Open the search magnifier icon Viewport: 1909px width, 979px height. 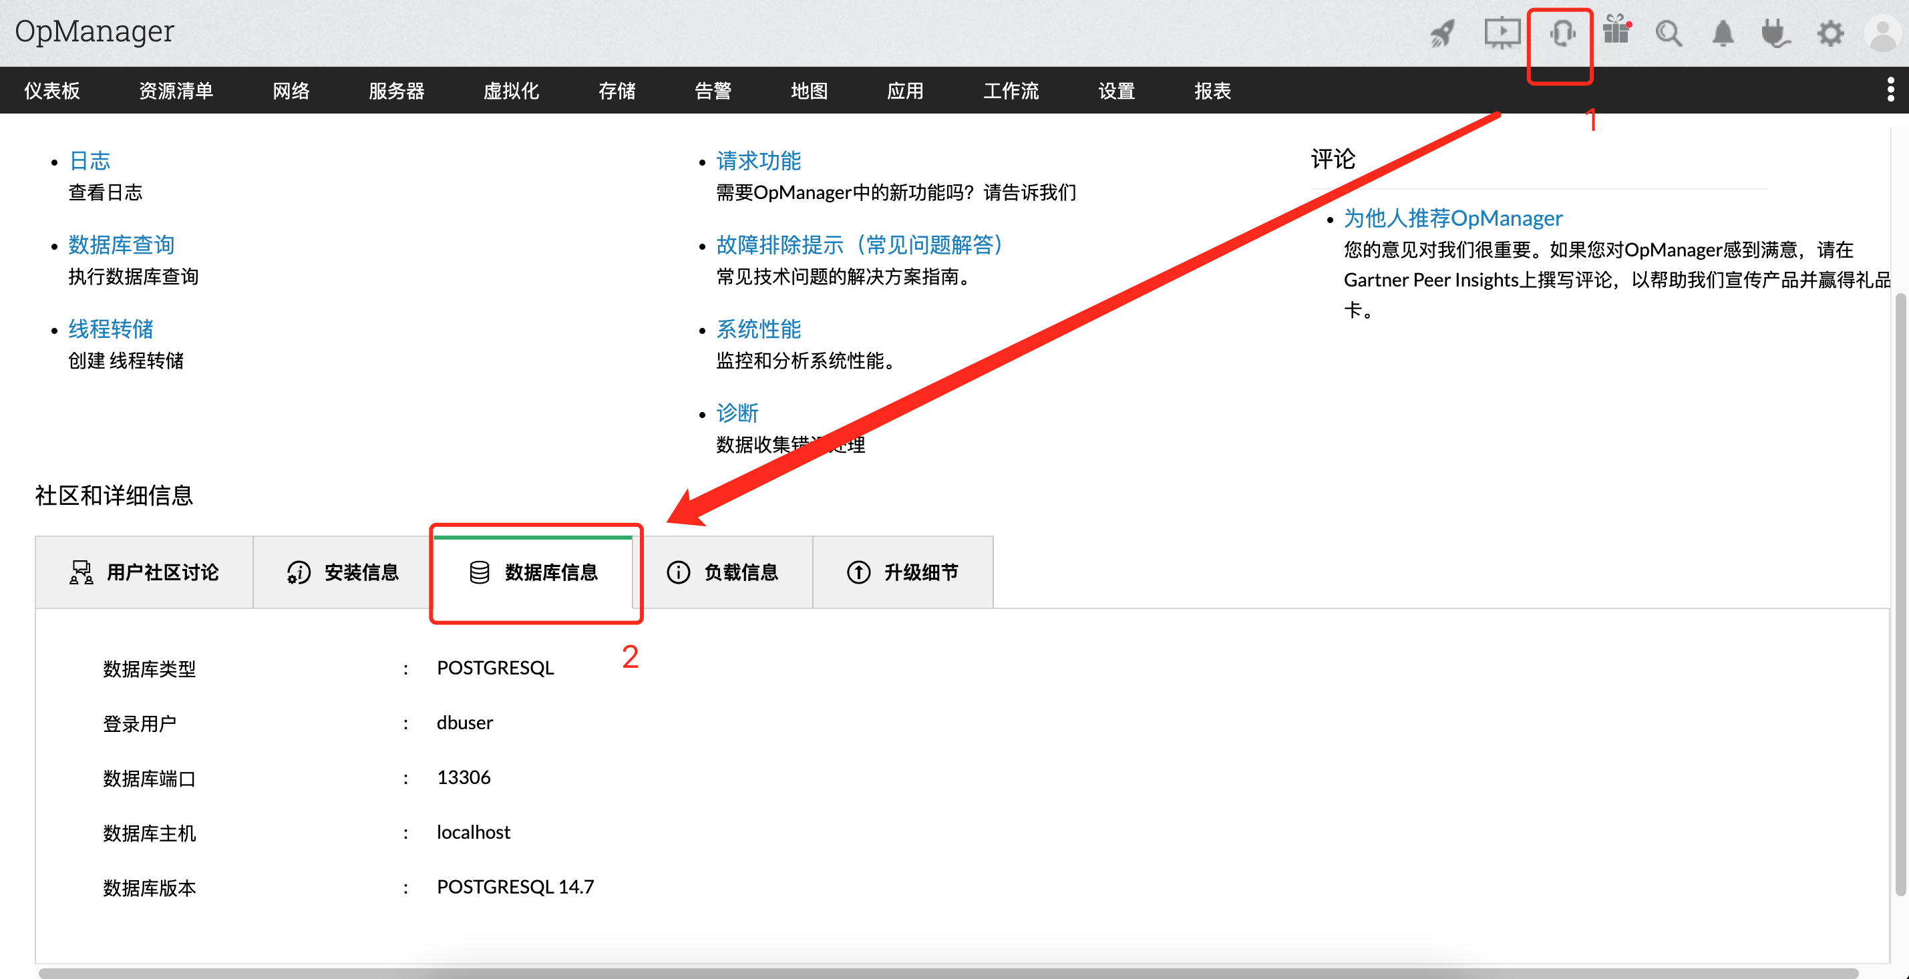[1669, 33]
